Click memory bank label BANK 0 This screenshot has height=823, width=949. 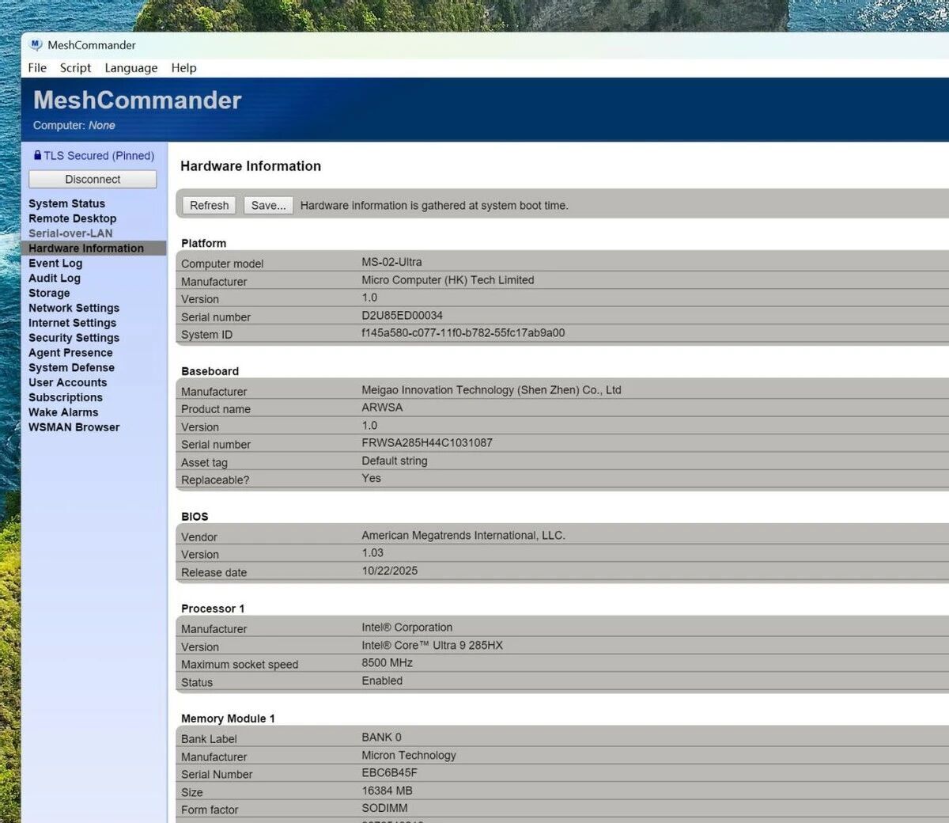tap(381, 738)
